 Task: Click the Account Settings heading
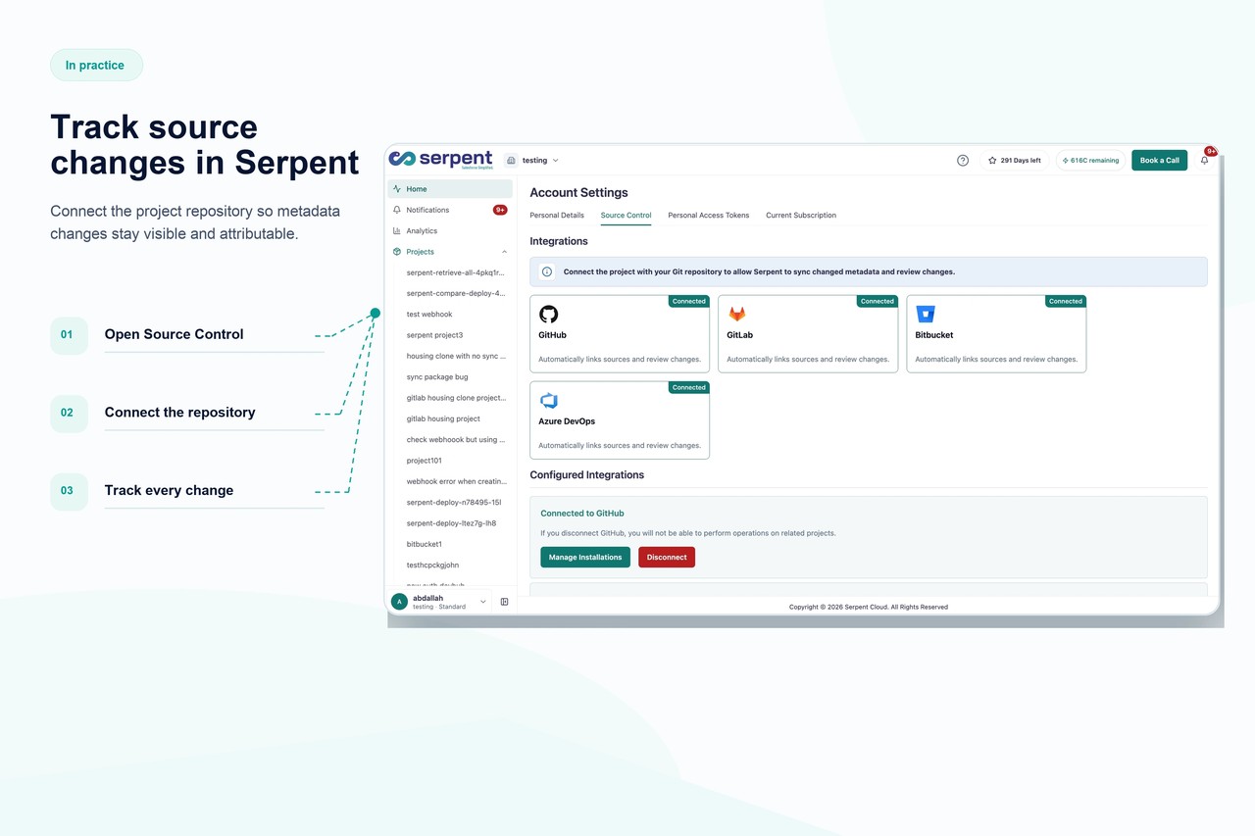578,193
